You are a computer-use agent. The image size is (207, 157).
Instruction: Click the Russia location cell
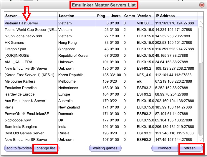[x=64, y=133]
